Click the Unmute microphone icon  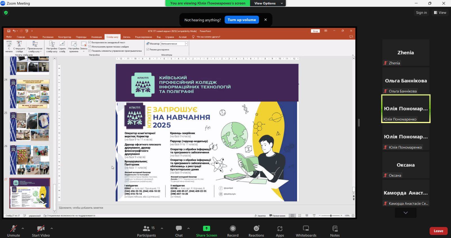pos(13,228)
